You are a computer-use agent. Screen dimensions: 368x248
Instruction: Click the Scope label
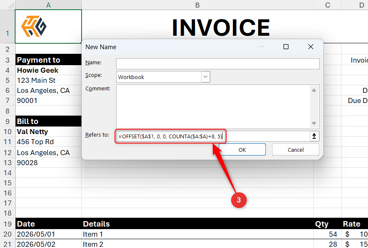click(94, 75)
